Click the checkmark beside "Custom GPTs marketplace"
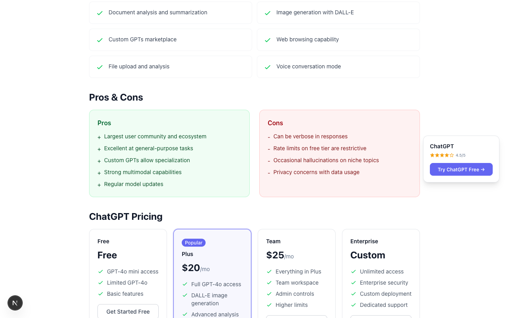 (x=99, y=40)
